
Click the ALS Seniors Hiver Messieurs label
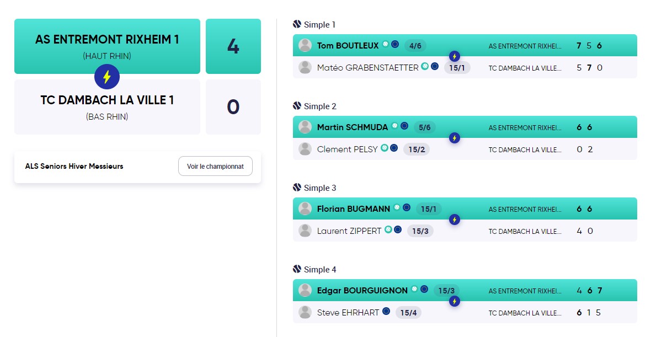(x=74, y=166)
